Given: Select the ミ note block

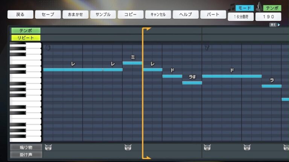Looking at the screenshot, I should coord(132,63).
